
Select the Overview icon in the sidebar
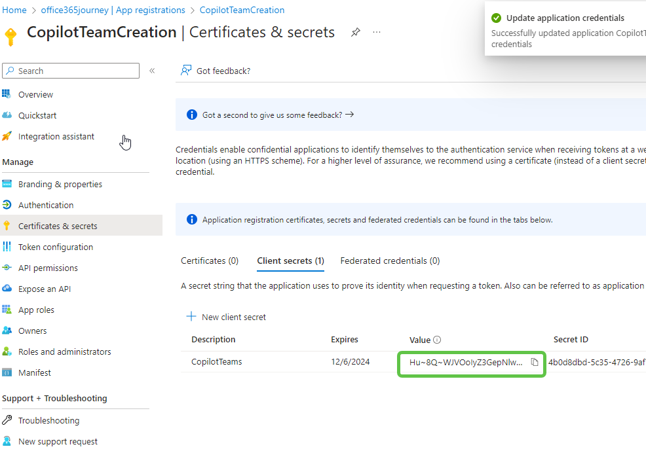pos(8,94)
